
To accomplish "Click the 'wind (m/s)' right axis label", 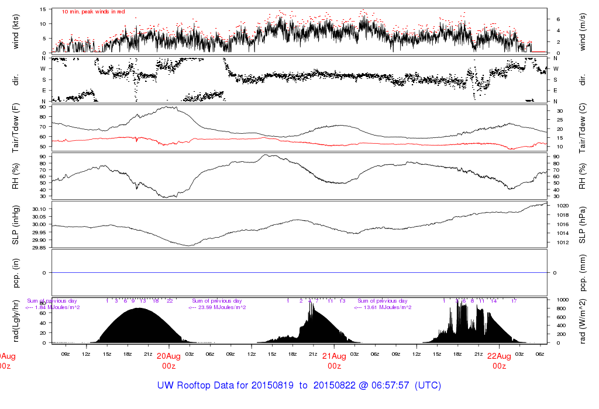I will click(x=582, y=32).
